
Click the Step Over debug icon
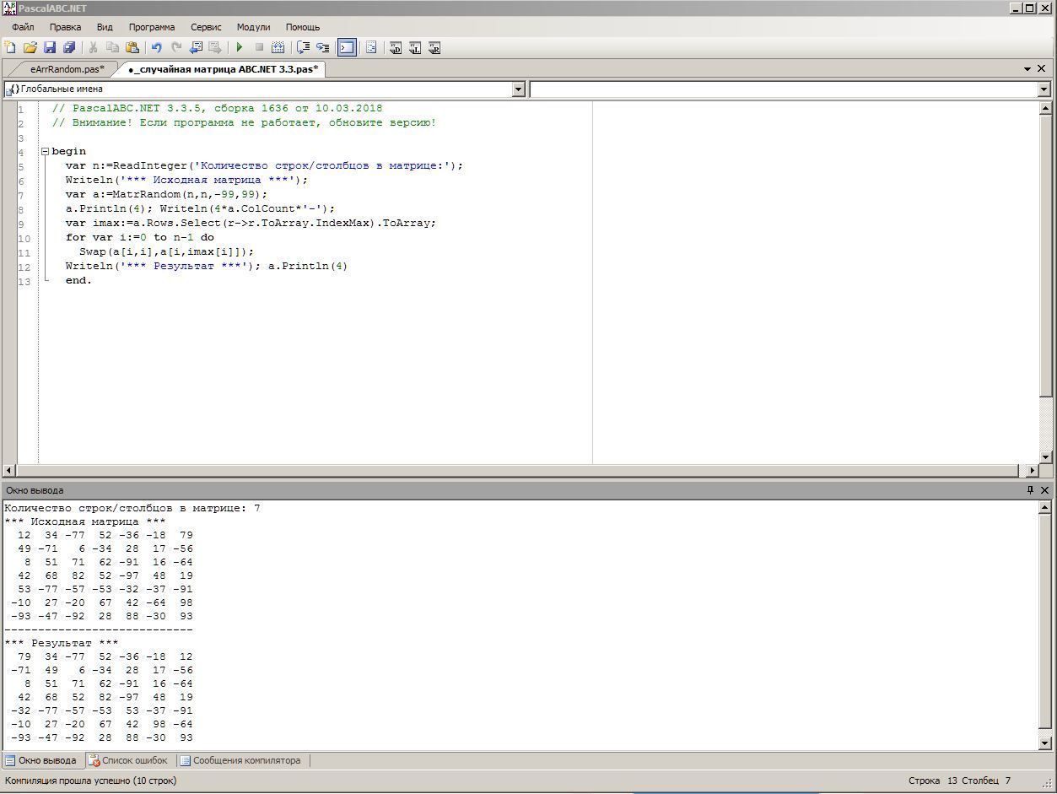click(x=304, y=48)
